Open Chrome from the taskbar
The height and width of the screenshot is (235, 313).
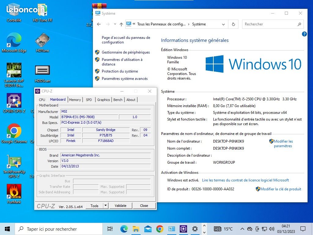pos(160,229)
